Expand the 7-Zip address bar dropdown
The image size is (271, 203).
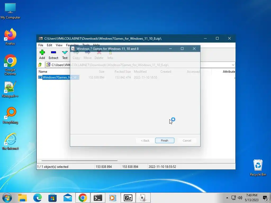[233, 65]
